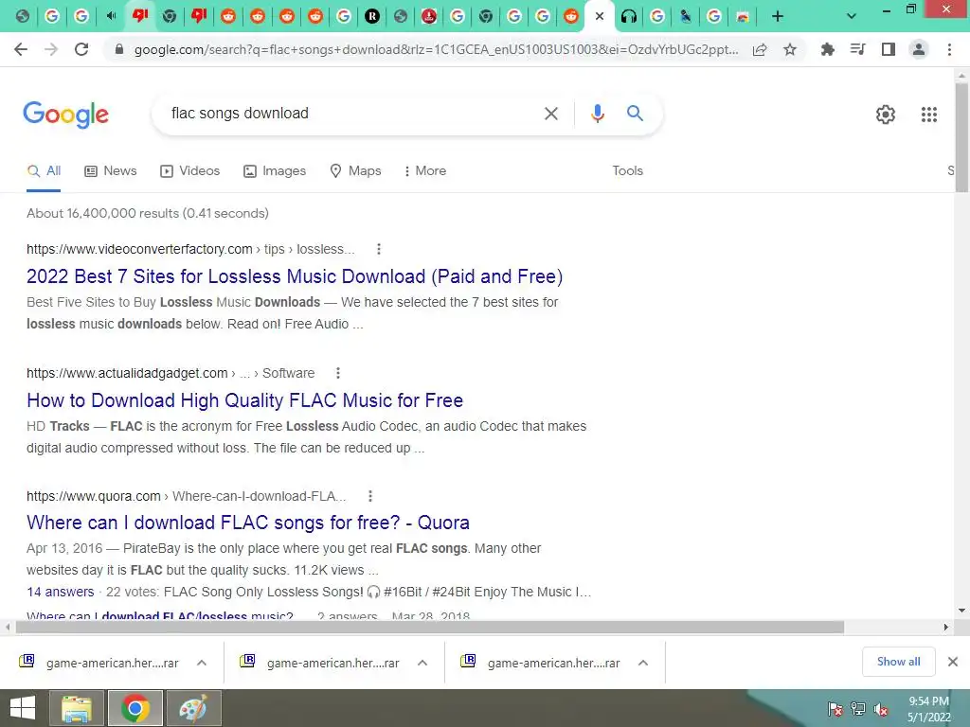
Task: Open Where can I download FLAC songs Quora link
Action: point(247,523)
